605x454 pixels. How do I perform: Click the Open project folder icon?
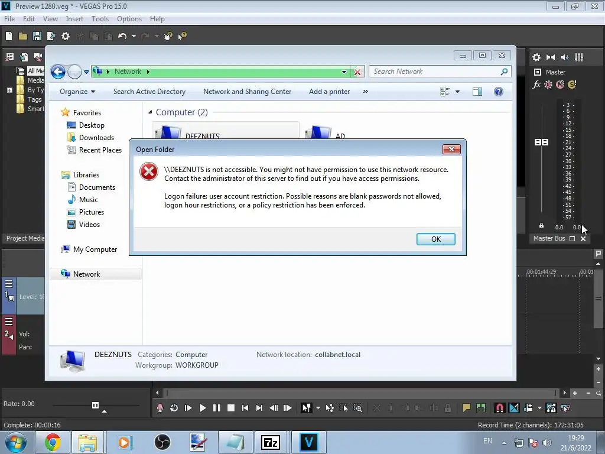point(23,36)
